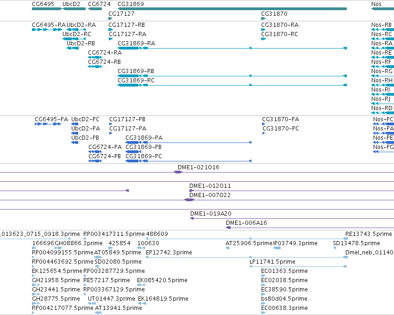Select transcript CG31869-RC

pos(136,80)
